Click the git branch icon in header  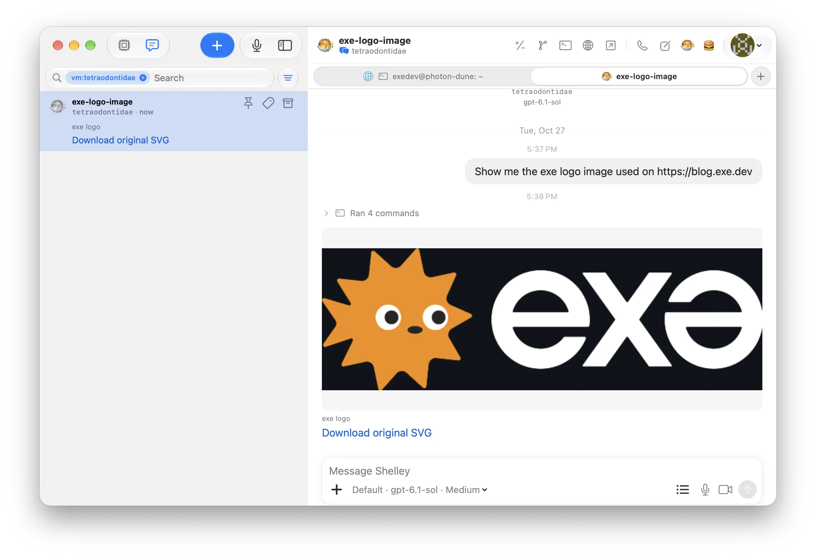tap(542, 45)
